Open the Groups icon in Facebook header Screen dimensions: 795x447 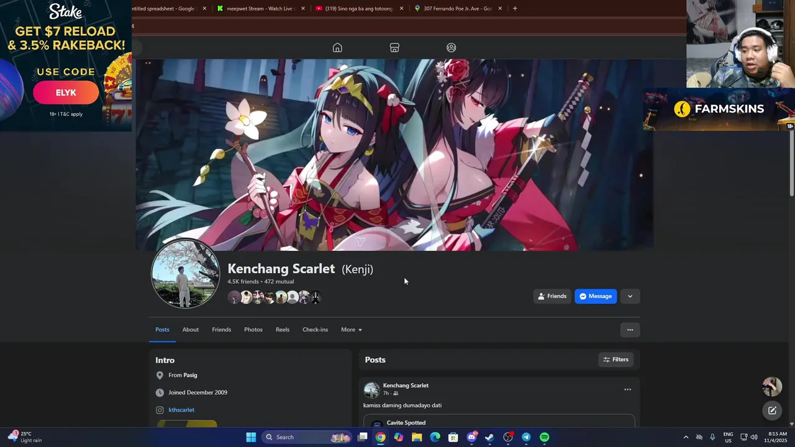[x=452, y=48]
